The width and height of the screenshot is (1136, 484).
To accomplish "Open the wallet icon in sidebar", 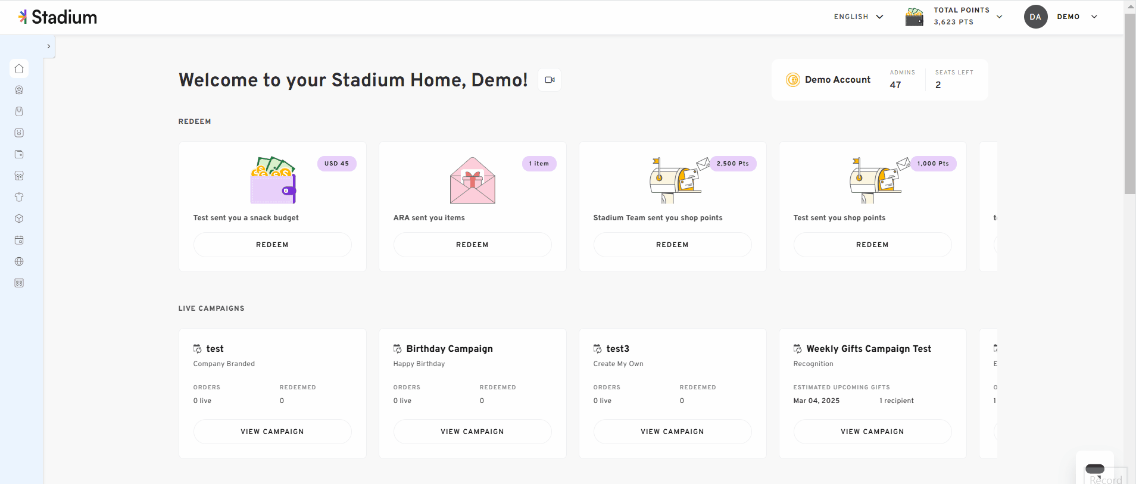I will click(19, 154).
